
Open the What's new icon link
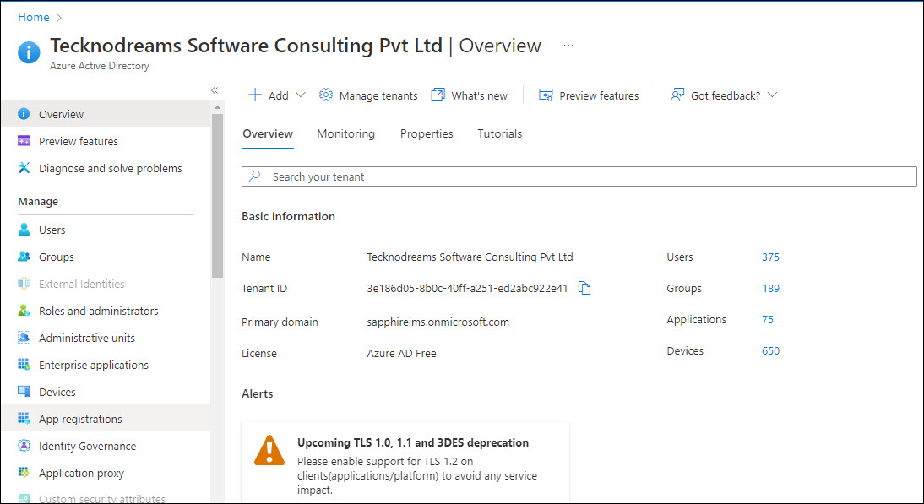pyautogui.click(x=438, y=95)
